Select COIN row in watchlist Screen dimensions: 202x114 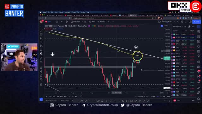click(x=184, y=92)
